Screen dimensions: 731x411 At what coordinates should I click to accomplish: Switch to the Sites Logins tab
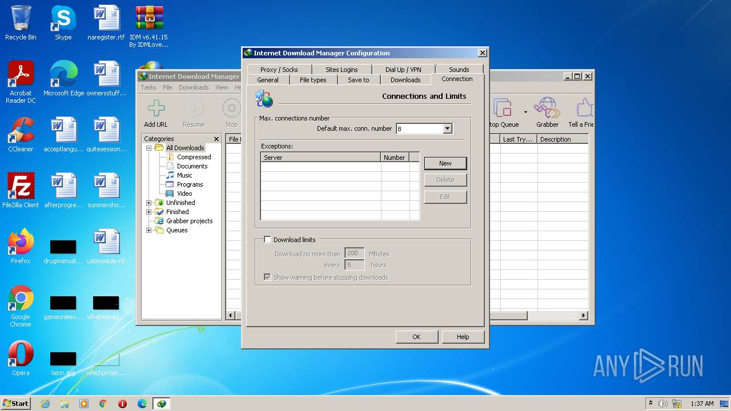coord(342,70)
